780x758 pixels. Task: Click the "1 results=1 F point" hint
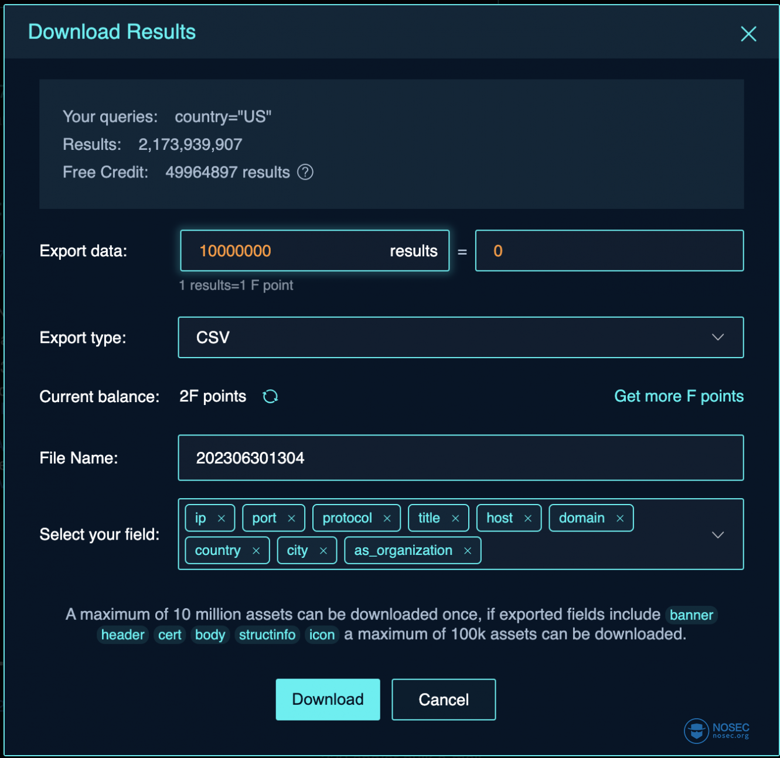click(x=236, y=285)
